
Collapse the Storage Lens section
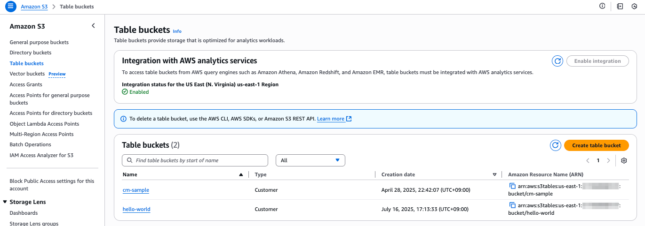click(5, 202)
